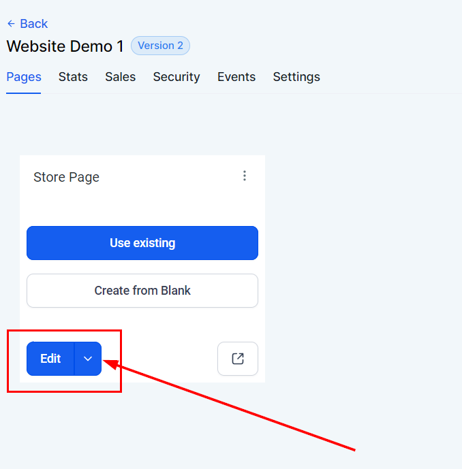This screenshot has width=462, height=469.
Task: Open the Sales tab
Action: (x=120, y=77)
